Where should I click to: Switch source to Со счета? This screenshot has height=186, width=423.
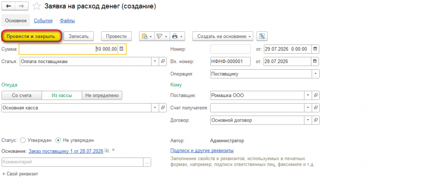point(21,95)
